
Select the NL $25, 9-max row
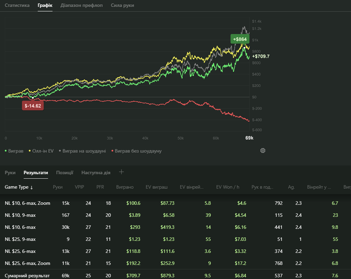click(20, 239)
